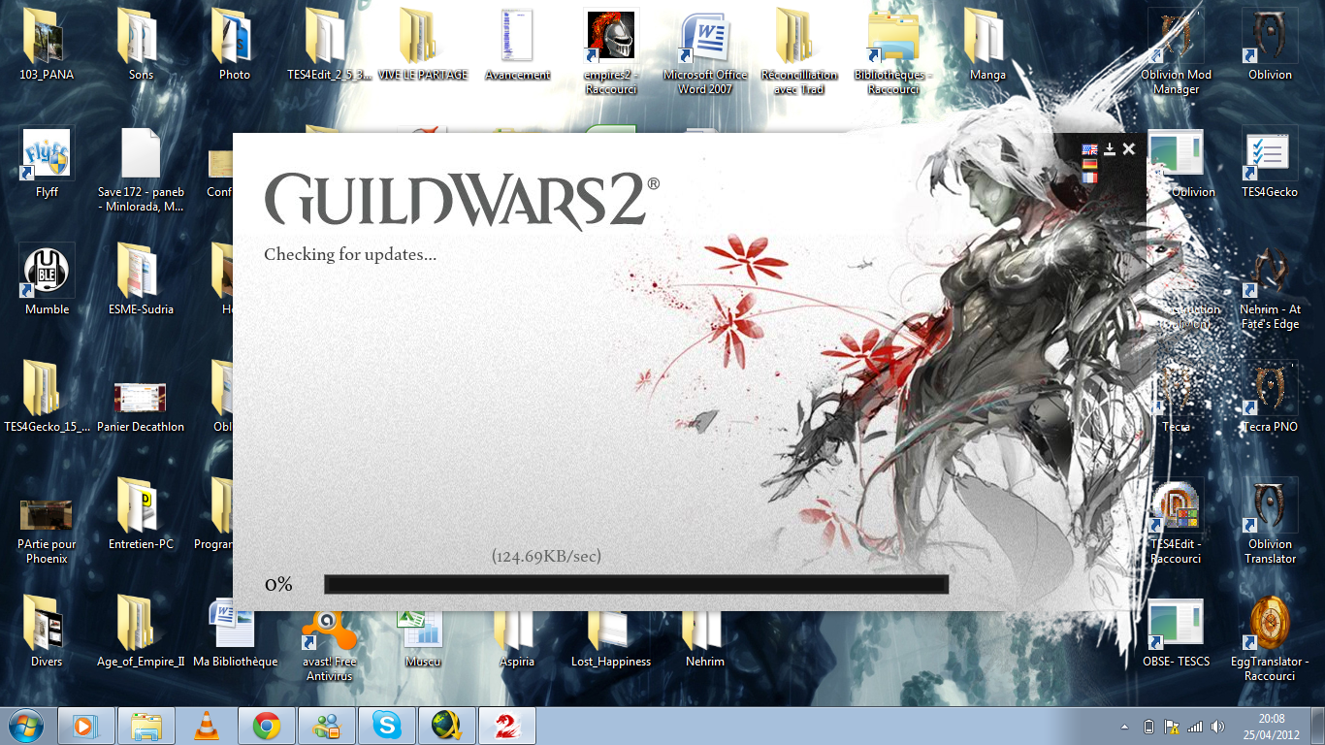Switch to Guild Wars 2 taskbar button
Image resolution: width=1325 pixels, height=745 pixels.
click(507, 726)
